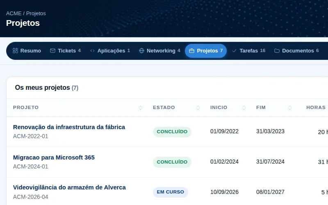Click the Resumo grid icon
Viewport: 328px width, 205px height.
click(15, 50)
